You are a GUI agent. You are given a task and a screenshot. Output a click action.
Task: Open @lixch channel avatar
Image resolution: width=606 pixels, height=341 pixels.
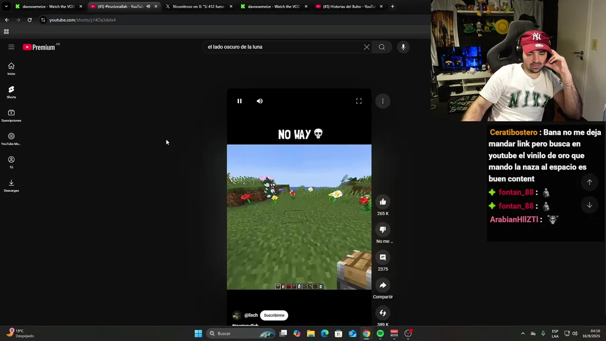pyautogui.click(x=236, y=315)
